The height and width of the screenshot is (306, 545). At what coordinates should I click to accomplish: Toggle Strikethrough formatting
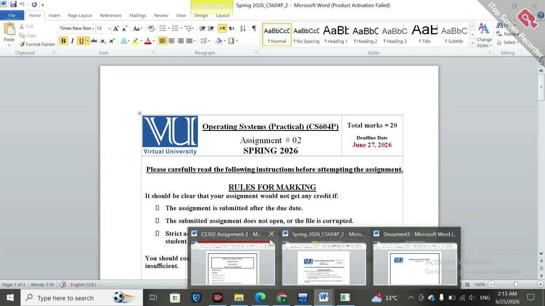coord(94,41)
